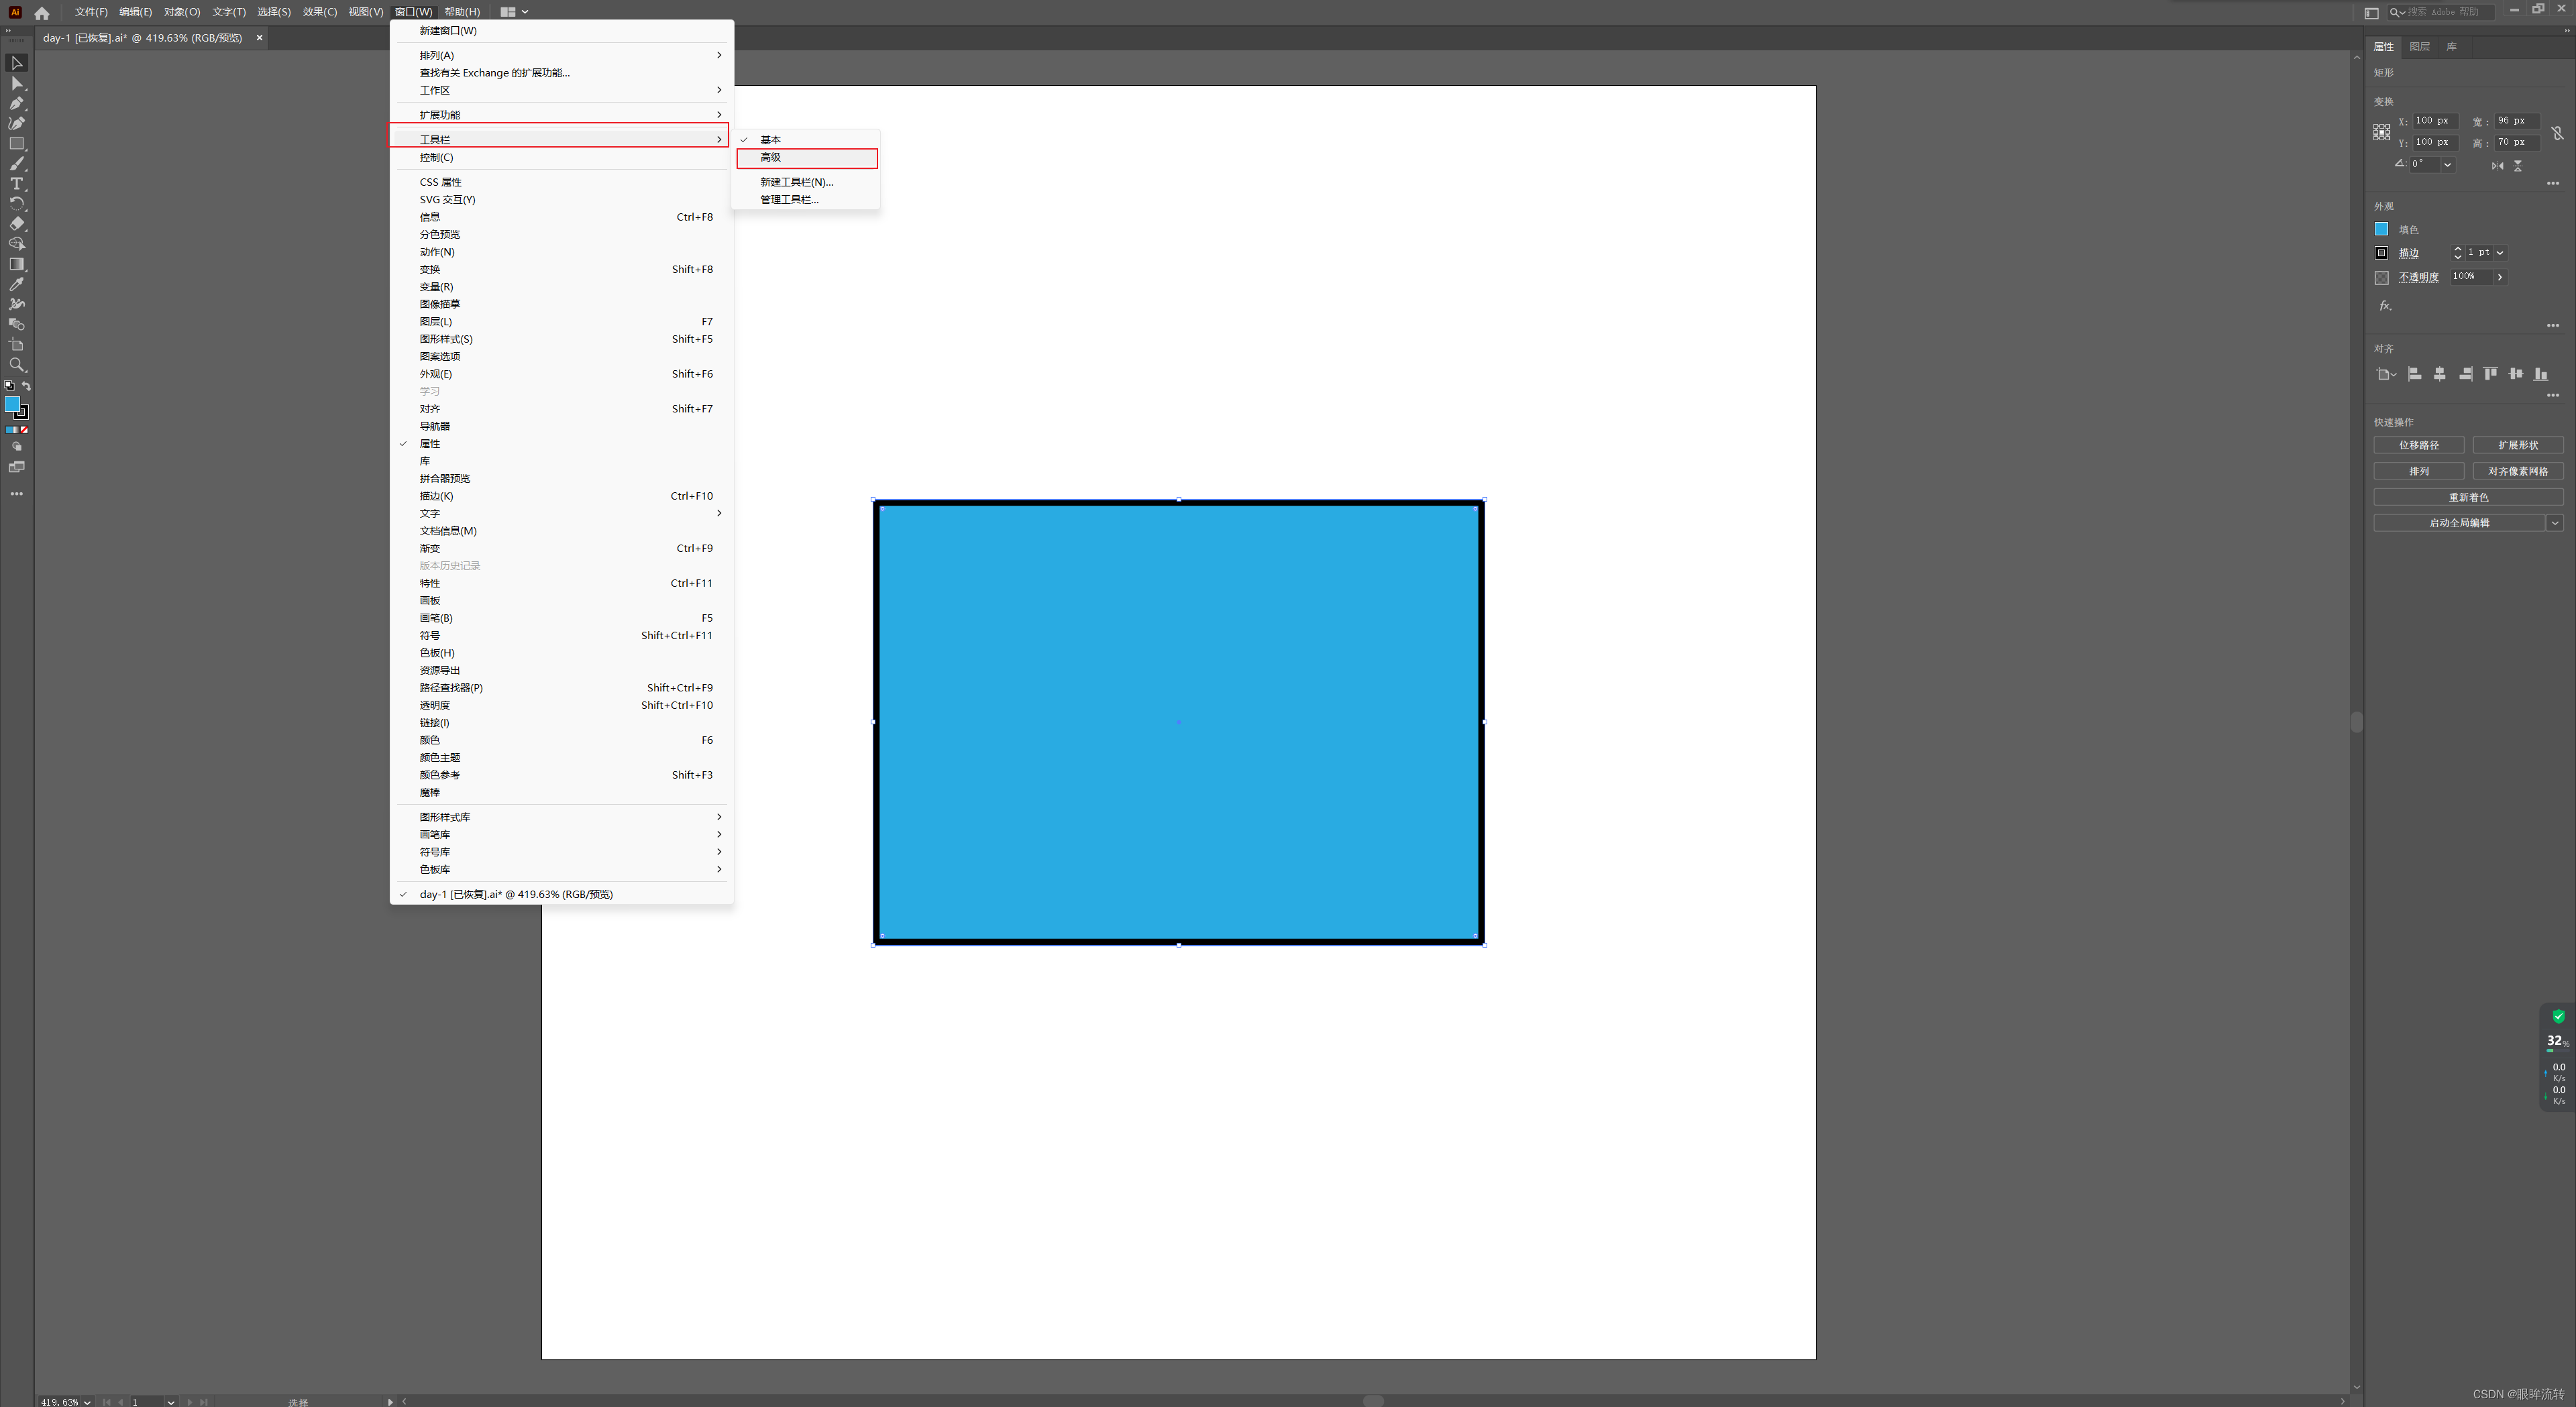
Task: Click the 重新着色 button
Action: 2468,498
